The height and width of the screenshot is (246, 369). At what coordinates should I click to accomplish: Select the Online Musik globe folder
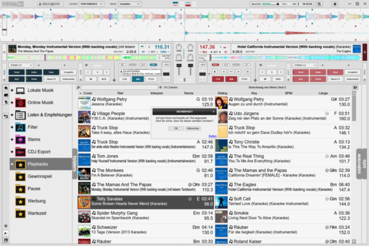20,103
